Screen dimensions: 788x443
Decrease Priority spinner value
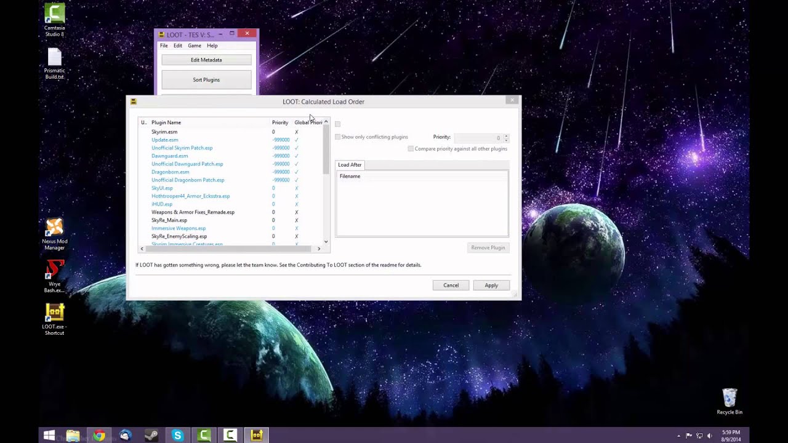tap(506, 140)
